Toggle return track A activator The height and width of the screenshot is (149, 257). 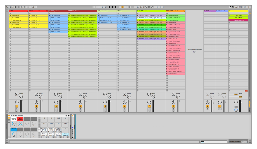tap(208, 106)
